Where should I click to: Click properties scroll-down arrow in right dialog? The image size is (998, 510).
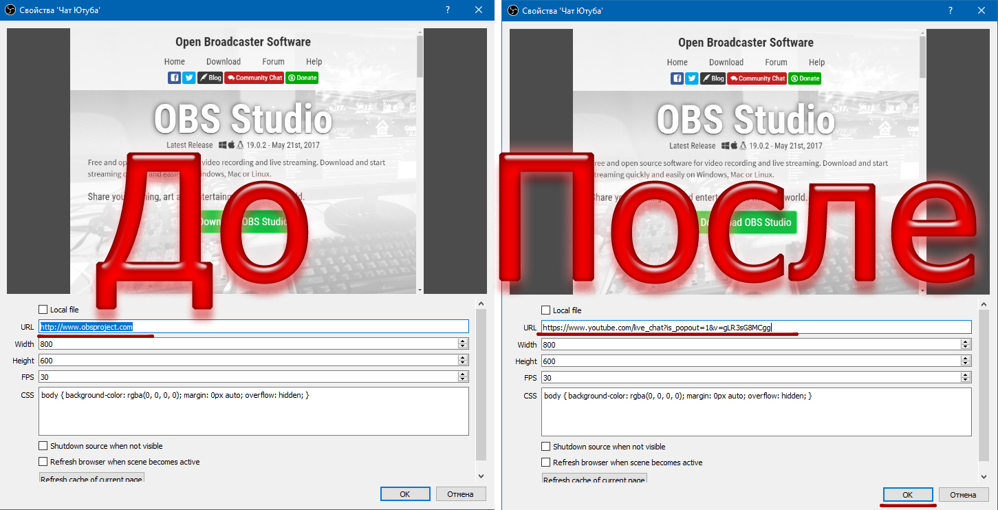(x=984, y=476)
